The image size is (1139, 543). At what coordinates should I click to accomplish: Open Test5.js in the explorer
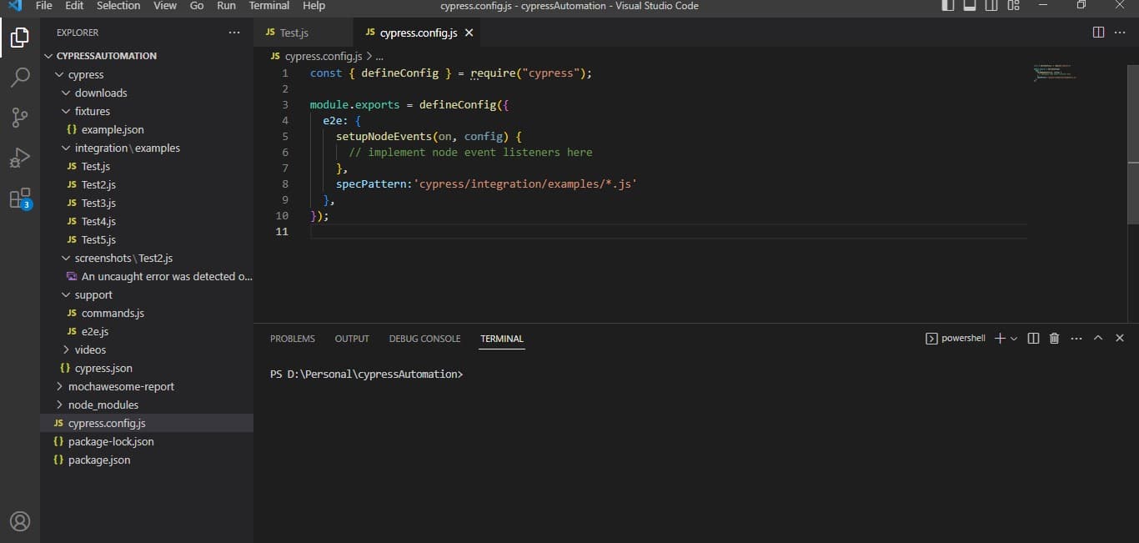[x=147, y=239]
